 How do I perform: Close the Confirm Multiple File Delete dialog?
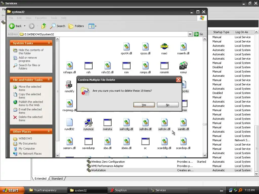tap(178, 80)
